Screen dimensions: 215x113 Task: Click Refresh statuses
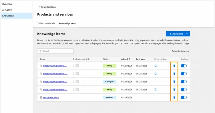[180, 51]
